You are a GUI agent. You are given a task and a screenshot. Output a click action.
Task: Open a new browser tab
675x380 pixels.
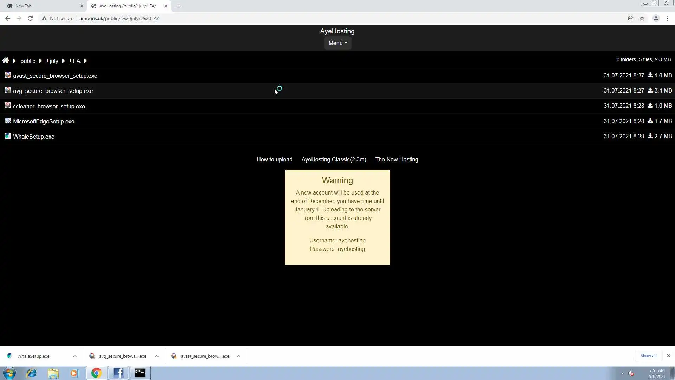pyautogui.click(x=179, y=6)
